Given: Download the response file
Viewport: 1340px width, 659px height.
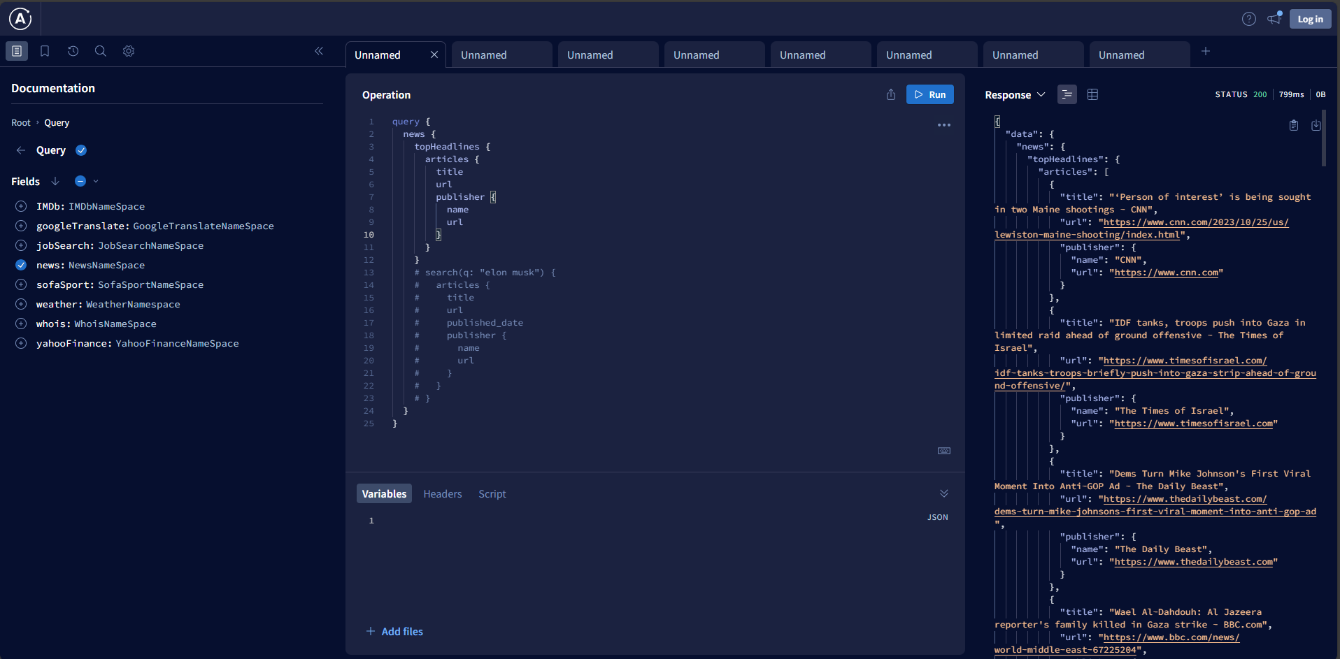Looking at the screenshot, I should 1316,125.
